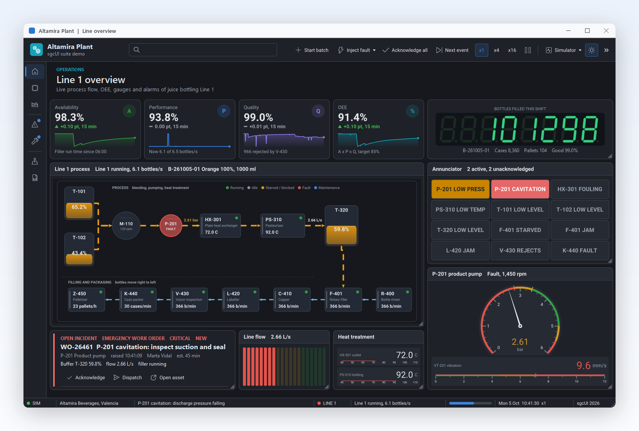The width and height of the screenshot is (639, 431).
Task: Open the Simulator dropdown menu
Action: coord(564,50)
